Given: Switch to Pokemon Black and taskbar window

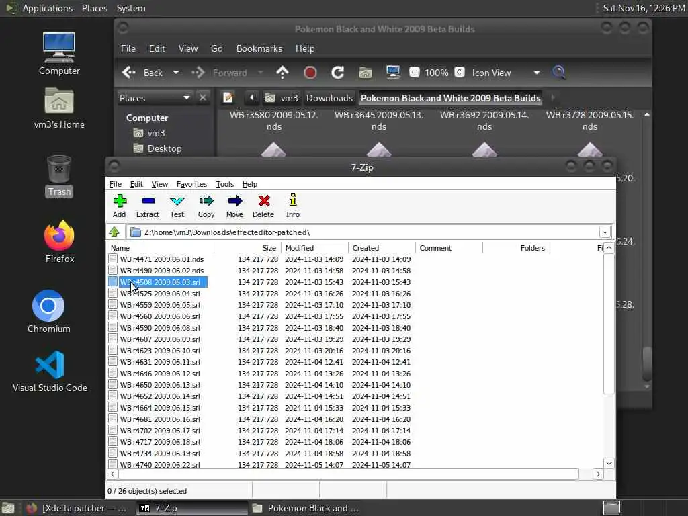Looking at the screenshot, I should pos(306,508).
